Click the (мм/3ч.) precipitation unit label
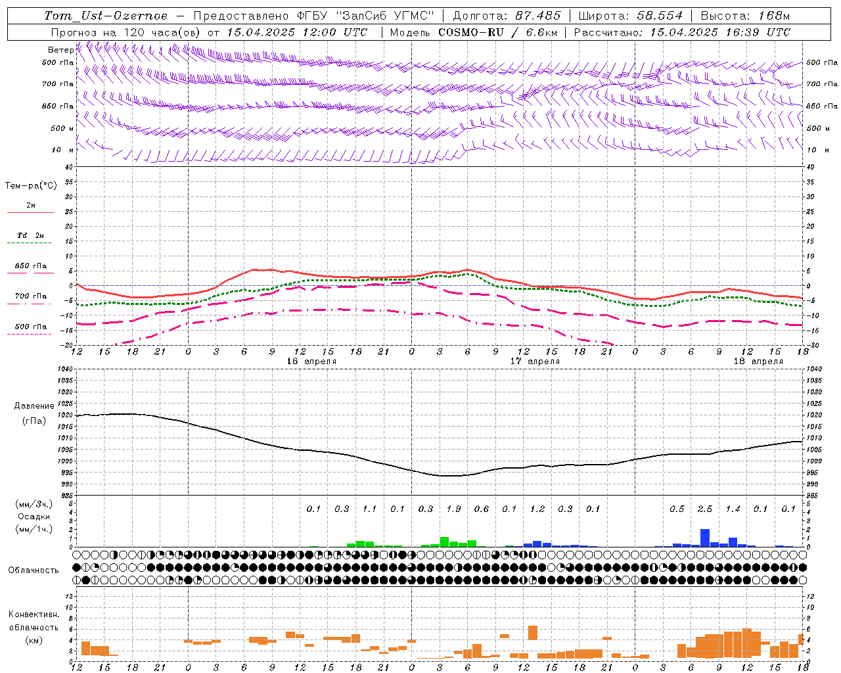The width and height of the screenshot is (841, 673). [x=33, y=504]
